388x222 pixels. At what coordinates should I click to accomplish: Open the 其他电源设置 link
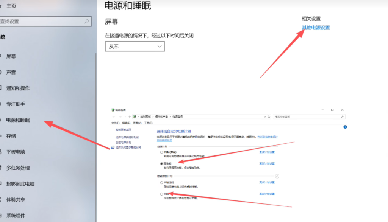(x=316, y=28)
